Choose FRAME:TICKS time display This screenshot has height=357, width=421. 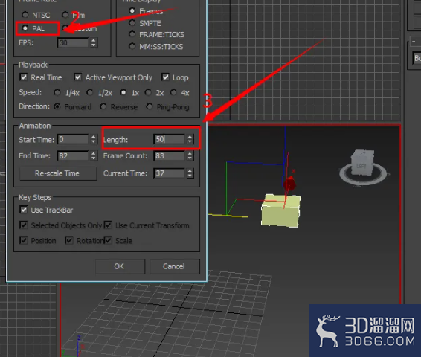[132, 34]
